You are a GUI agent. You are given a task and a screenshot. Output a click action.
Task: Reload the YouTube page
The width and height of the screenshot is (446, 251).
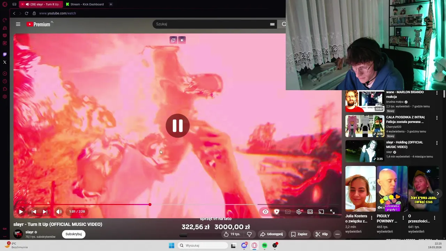(26, 13)
